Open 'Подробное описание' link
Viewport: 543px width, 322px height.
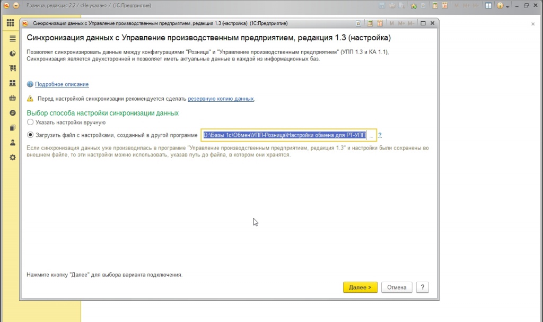click(62, 84)
